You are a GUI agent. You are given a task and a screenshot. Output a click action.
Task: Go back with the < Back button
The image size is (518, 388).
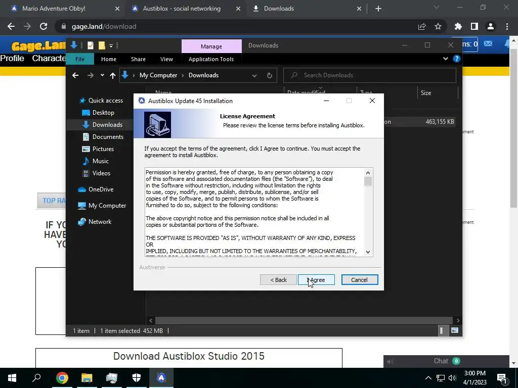coord(278,280)
